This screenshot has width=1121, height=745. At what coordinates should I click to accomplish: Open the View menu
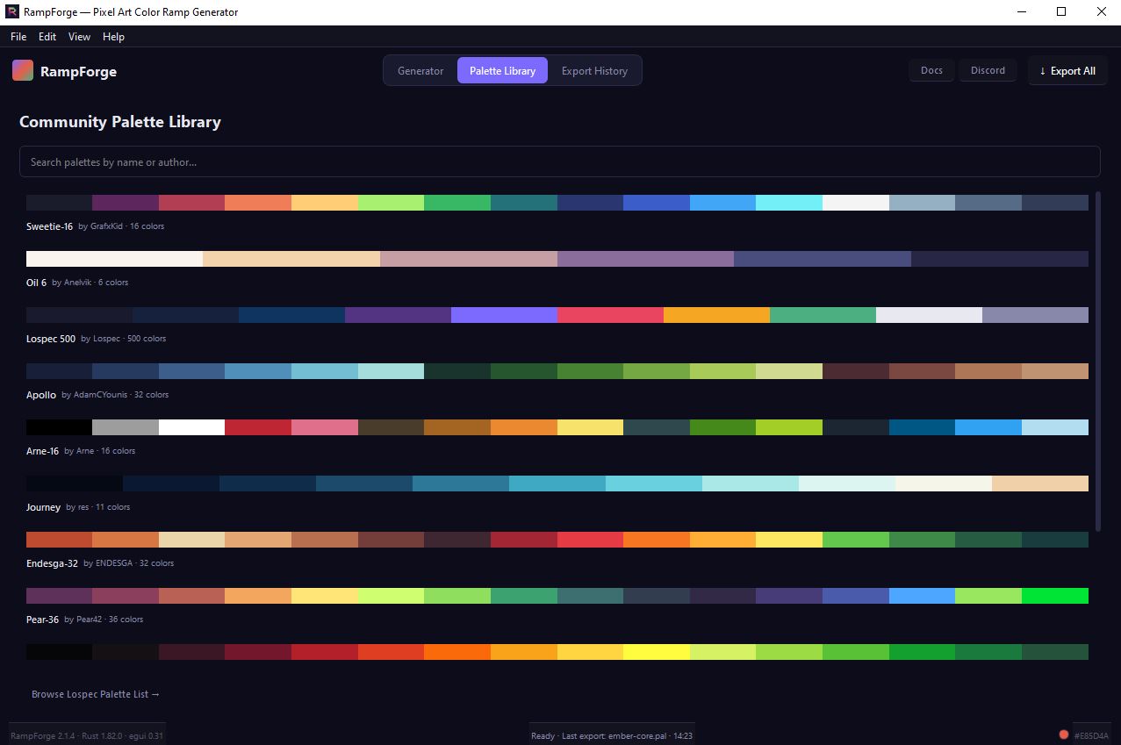(x=79, y=37)
